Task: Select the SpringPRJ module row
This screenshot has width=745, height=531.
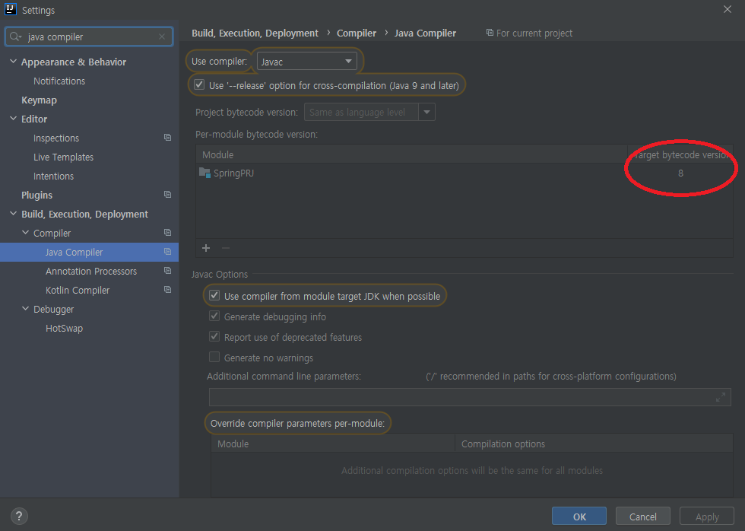Action: (464, 173)
